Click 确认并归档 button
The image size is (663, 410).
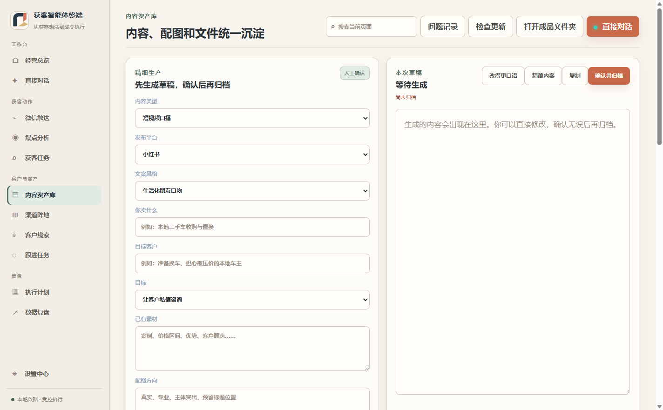pos(609,76)
